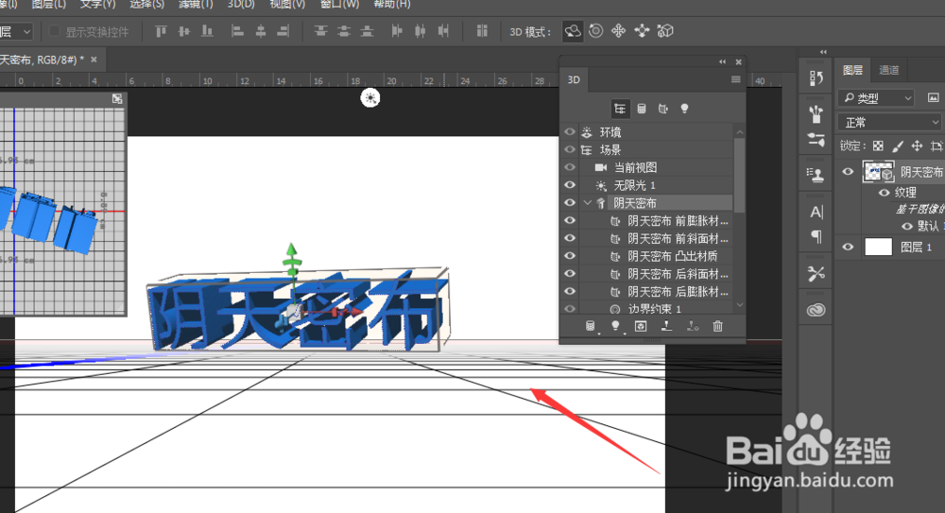Filter 3D panel by meshes
The height and width of the screenshot is (513, 945).
click(x=642, y=109)
